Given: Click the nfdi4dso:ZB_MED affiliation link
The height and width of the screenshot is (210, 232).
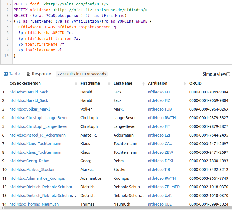Looking at the screenshot, I should 164,187.
